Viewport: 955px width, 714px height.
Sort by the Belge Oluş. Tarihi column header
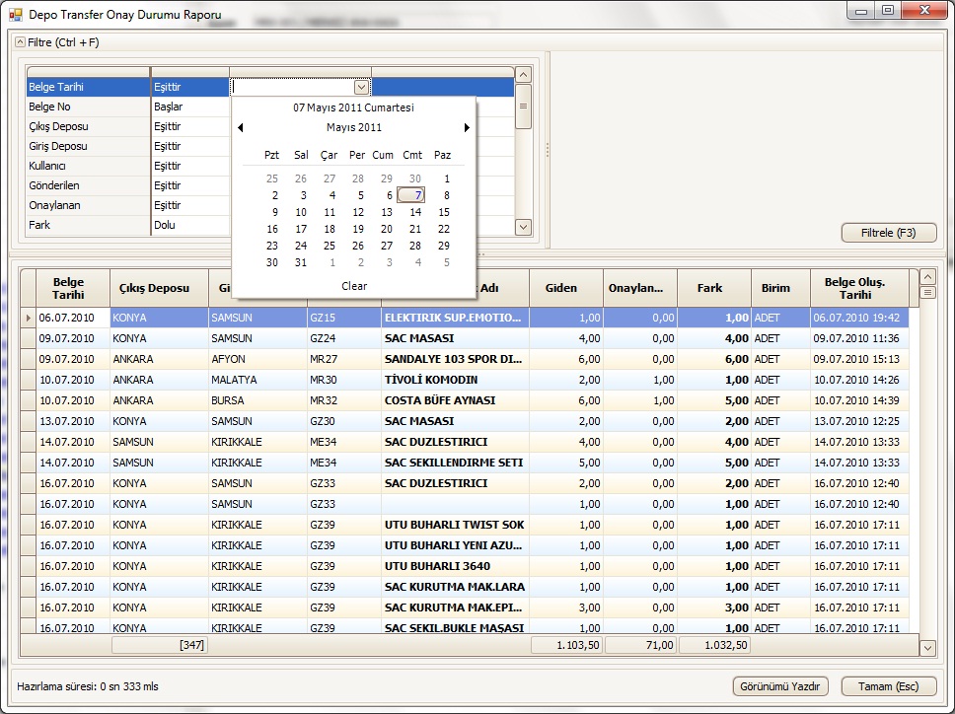point(859,288)
